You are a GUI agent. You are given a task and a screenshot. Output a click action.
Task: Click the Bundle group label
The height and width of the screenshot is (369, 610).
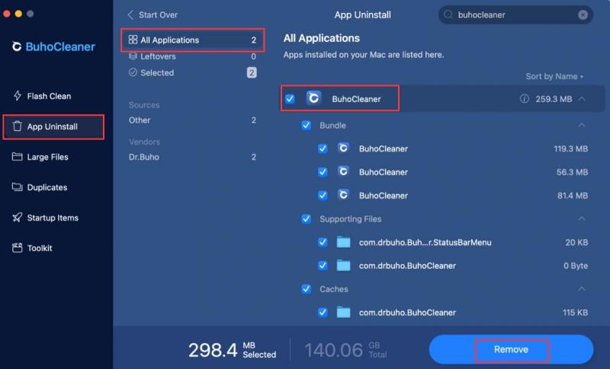click(332, 126)
